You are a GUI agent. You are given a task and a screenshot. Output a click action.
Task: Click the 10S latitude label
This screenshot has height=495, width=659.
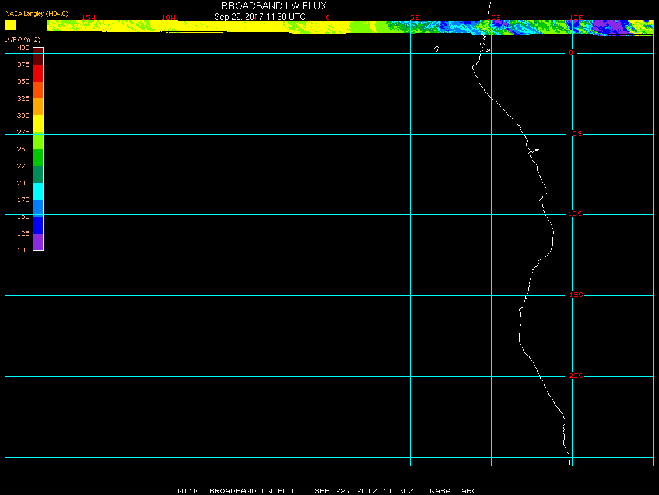tap(575, 214)
